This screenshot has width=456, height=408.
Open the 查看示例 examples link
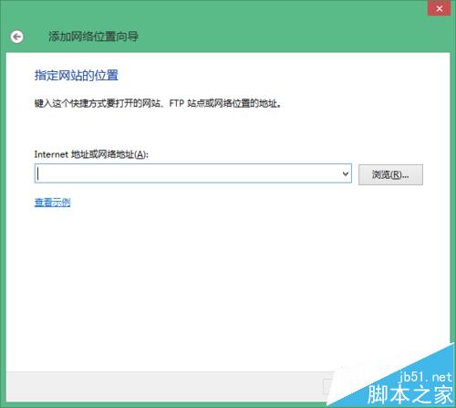click(52, 203)
